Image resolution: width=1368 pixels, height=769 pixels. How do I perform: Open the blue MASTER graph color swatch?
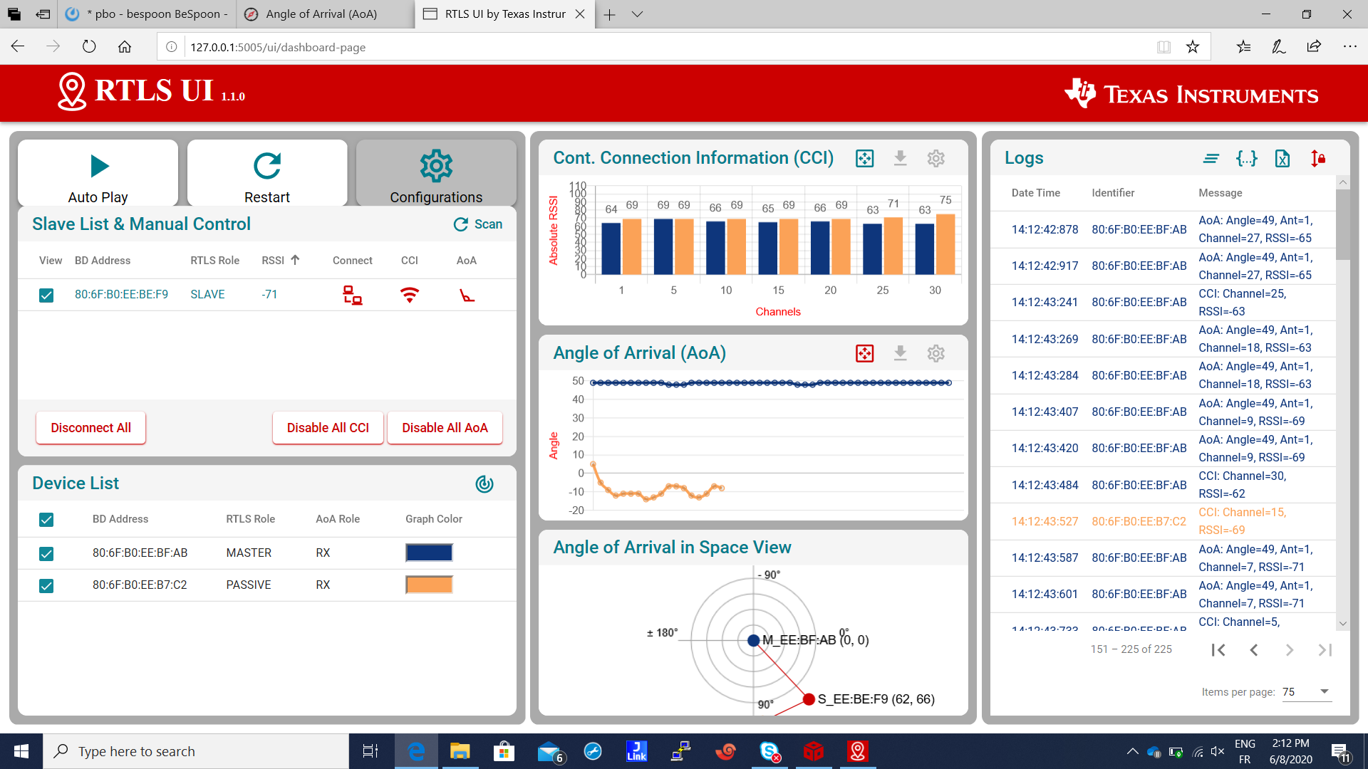point(429,553)
